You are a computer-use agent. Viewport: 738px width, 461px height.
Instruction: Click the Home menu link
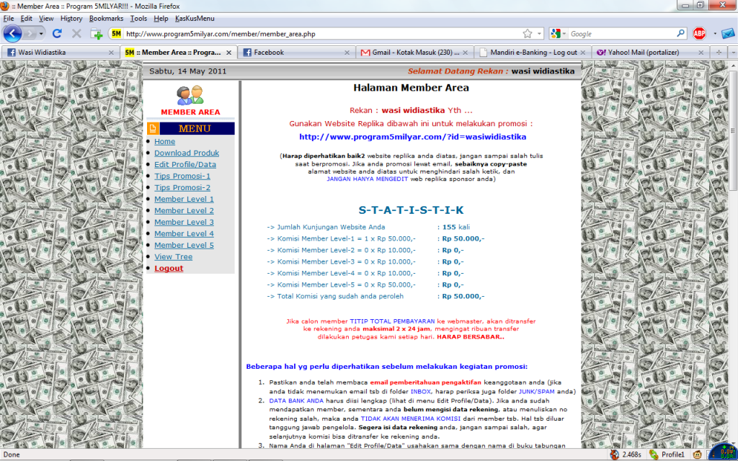(x=164, y=142)
